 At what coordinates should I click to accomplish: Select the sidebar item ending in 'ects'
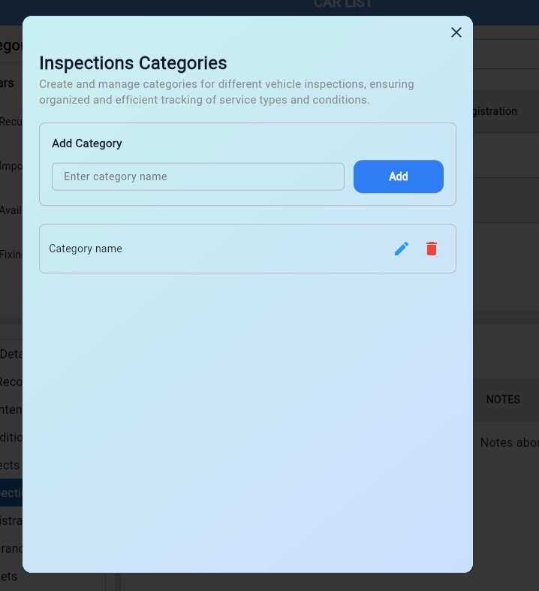tap(11, 465)
